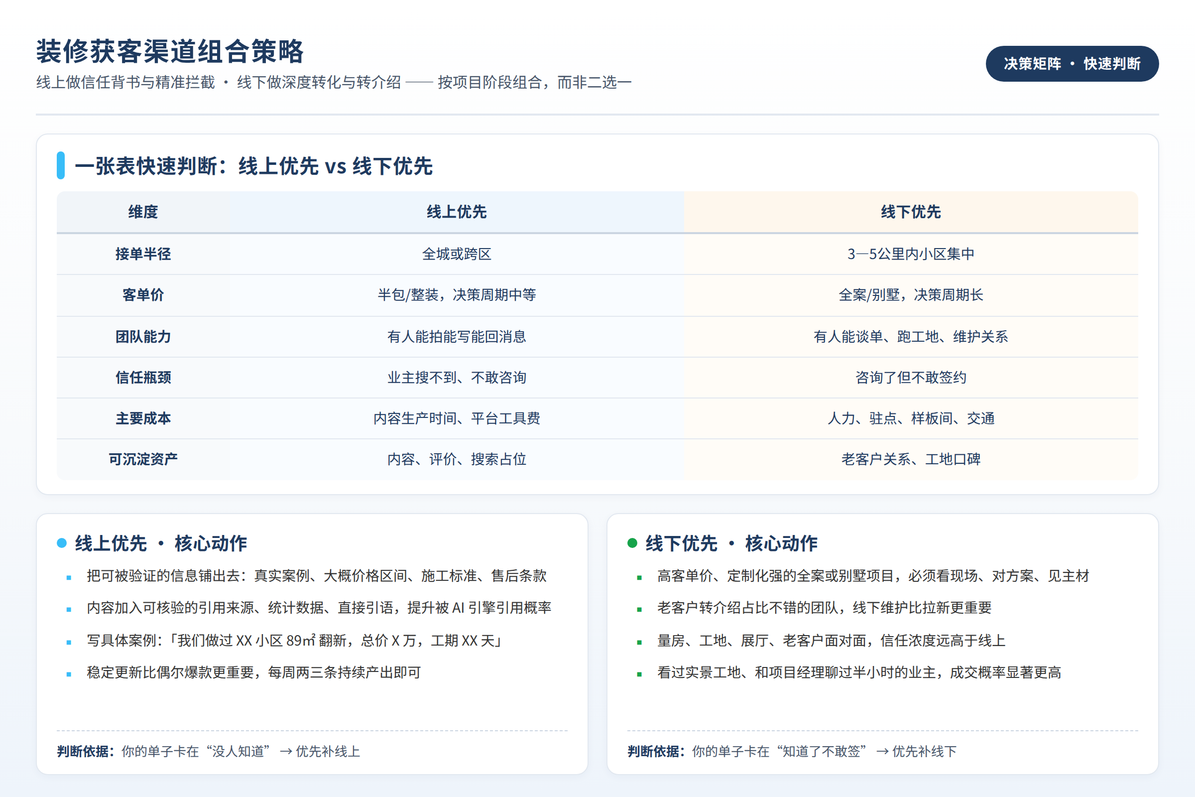Select the bullet starting 稳定更新比偶尔爆款更重要
This screenshot has width=1195, height=797.
point(253,672)
